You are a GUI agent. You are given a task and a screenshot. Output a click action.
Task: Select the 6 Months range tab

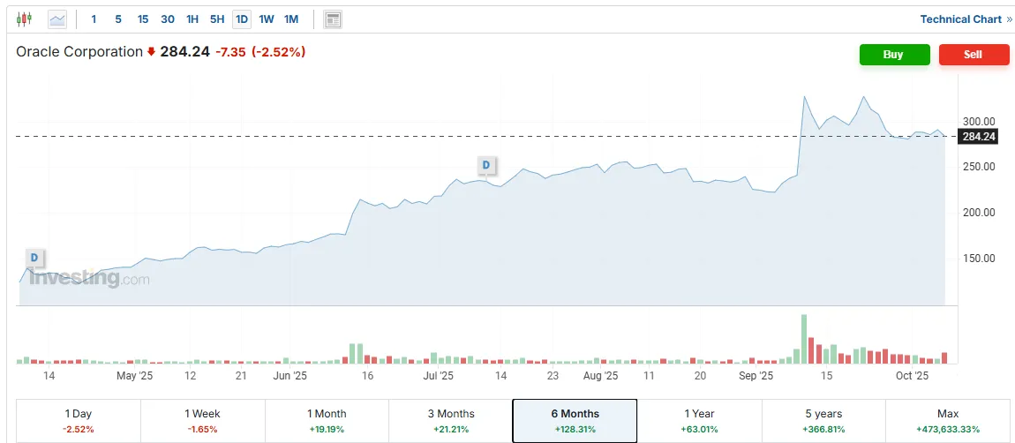(575, 420)
